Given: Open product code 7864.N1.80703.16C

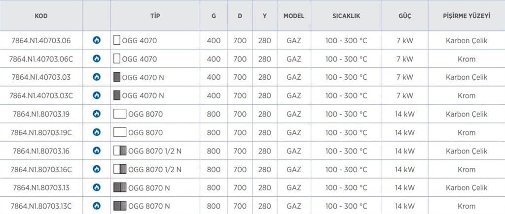Looking at the screenshot, I should coord(41,170).
